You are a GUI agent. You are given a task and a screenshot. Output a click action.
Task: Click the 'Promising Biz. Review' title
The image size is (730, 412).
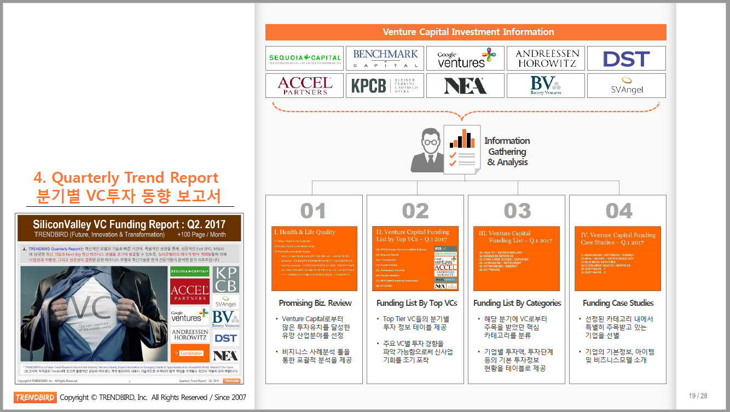coord(315,303)
